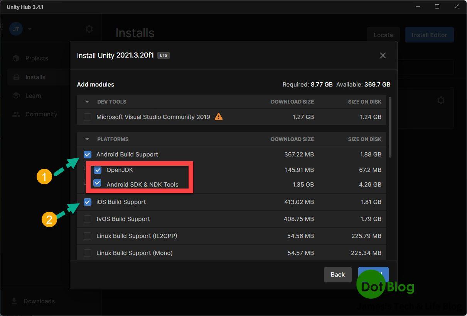467x316 pixels.
Task: Uncheck Android Build Support
Action: point(88,155)
